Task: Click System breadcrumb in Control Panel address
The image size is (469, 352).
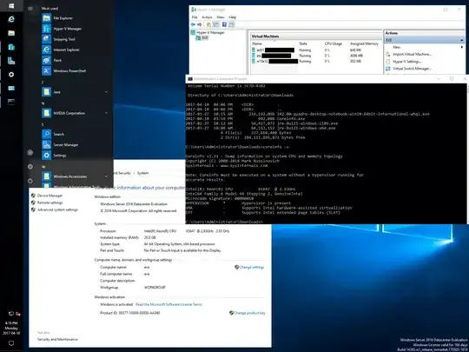Action: [142, 173]
